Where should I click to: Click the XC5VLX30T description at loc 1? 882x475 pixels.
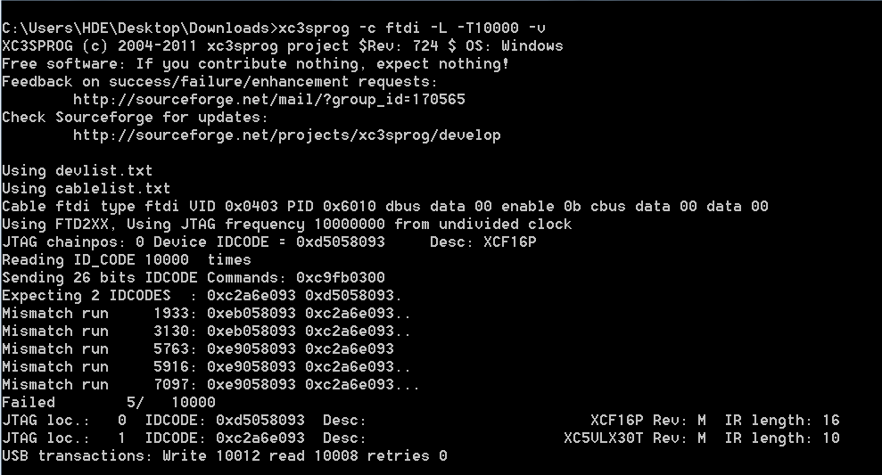click(x=634, y=438)
